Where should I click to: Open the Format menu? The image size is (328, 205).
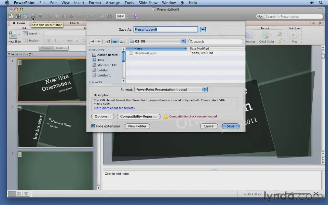(95, 3)
